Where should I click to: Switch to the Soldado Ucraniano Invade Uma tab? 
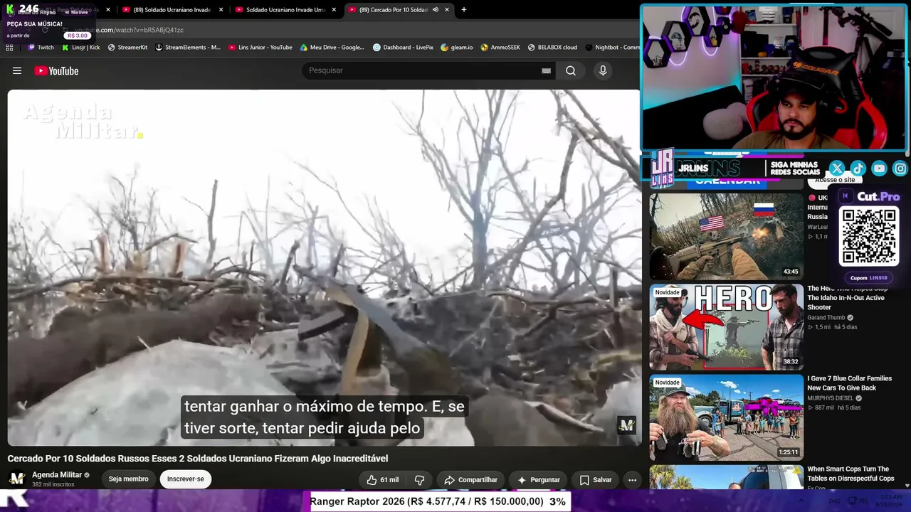tap(285, 10)
